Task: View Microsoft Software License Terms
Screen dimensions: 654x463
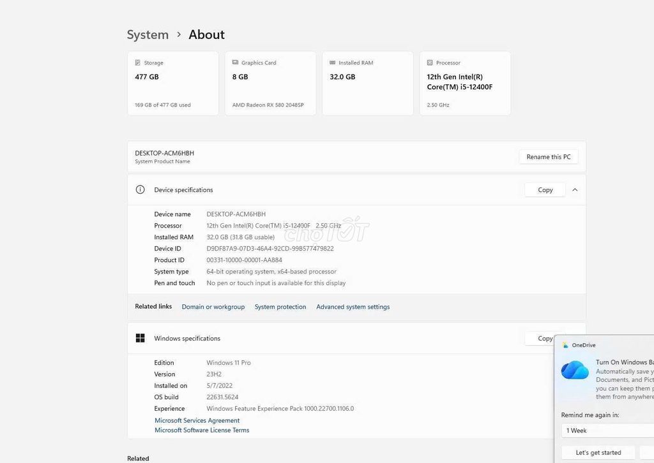Action: coord(202,430)
